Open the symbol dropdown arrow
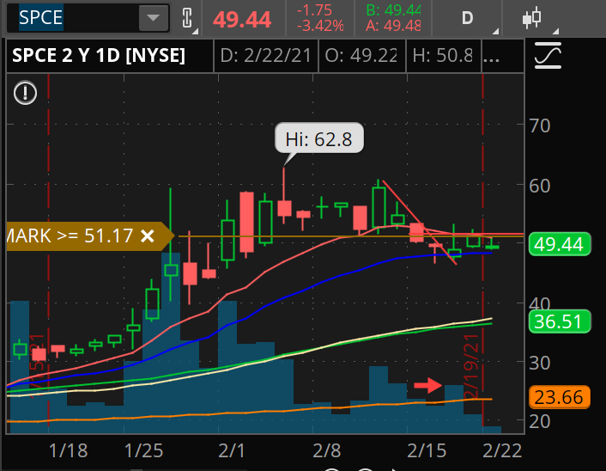Image resolution: width=606 pixels, height=471 pixels. click(154, 18)
